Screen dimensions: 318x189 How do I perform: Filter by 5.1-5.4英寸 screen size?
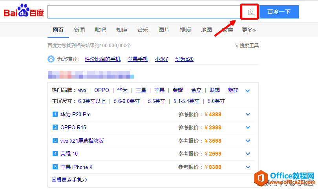click(x=186, y=101)
